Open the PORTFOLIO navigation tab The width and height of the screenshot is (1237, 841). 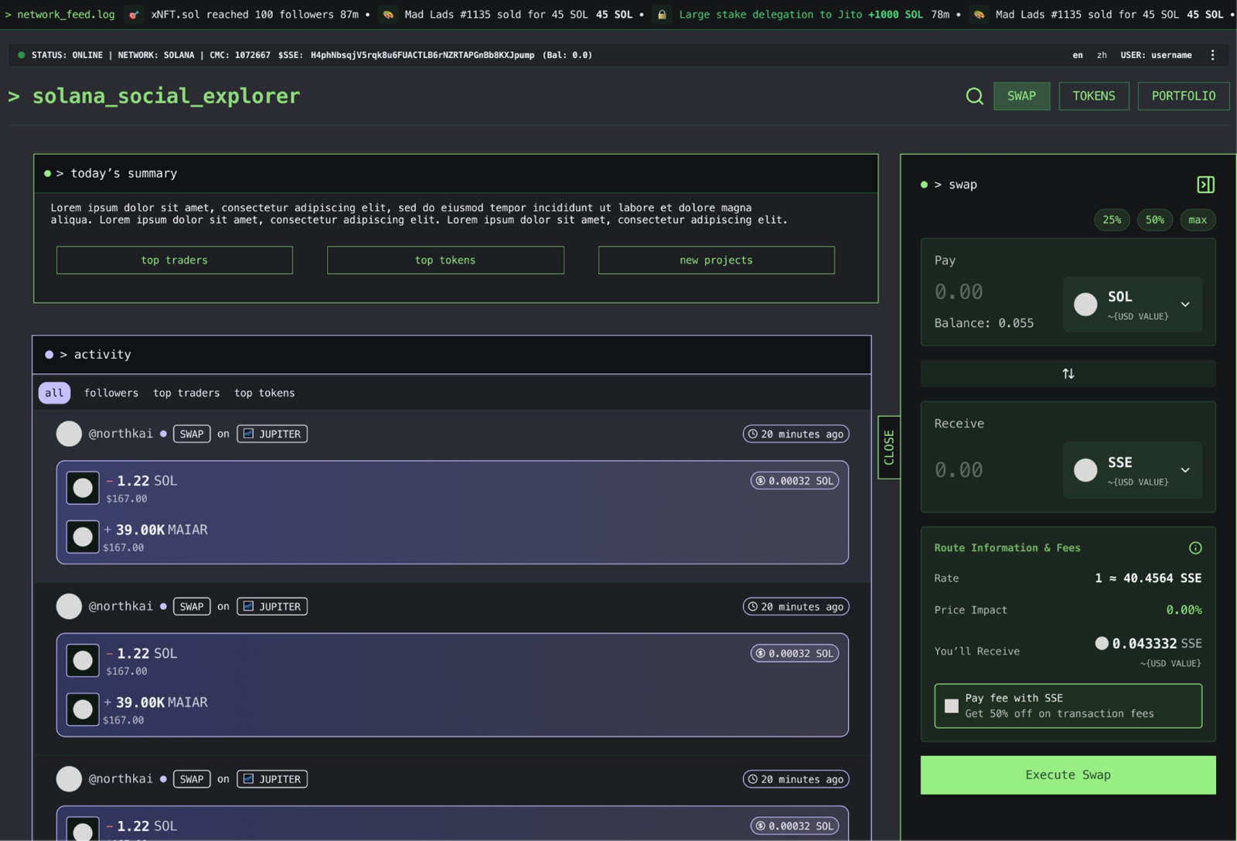coord(1184,96)
